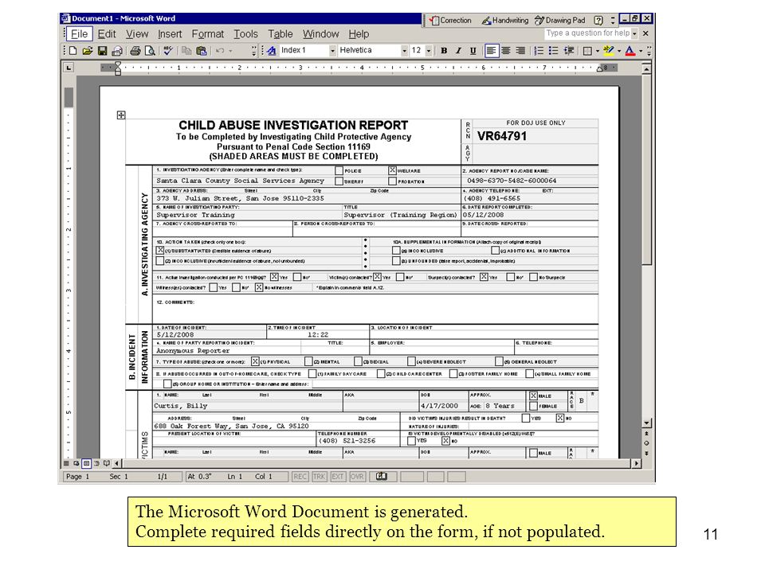
Task: Check the SEVERE NEGLECT checkbox
Action: 411,361
